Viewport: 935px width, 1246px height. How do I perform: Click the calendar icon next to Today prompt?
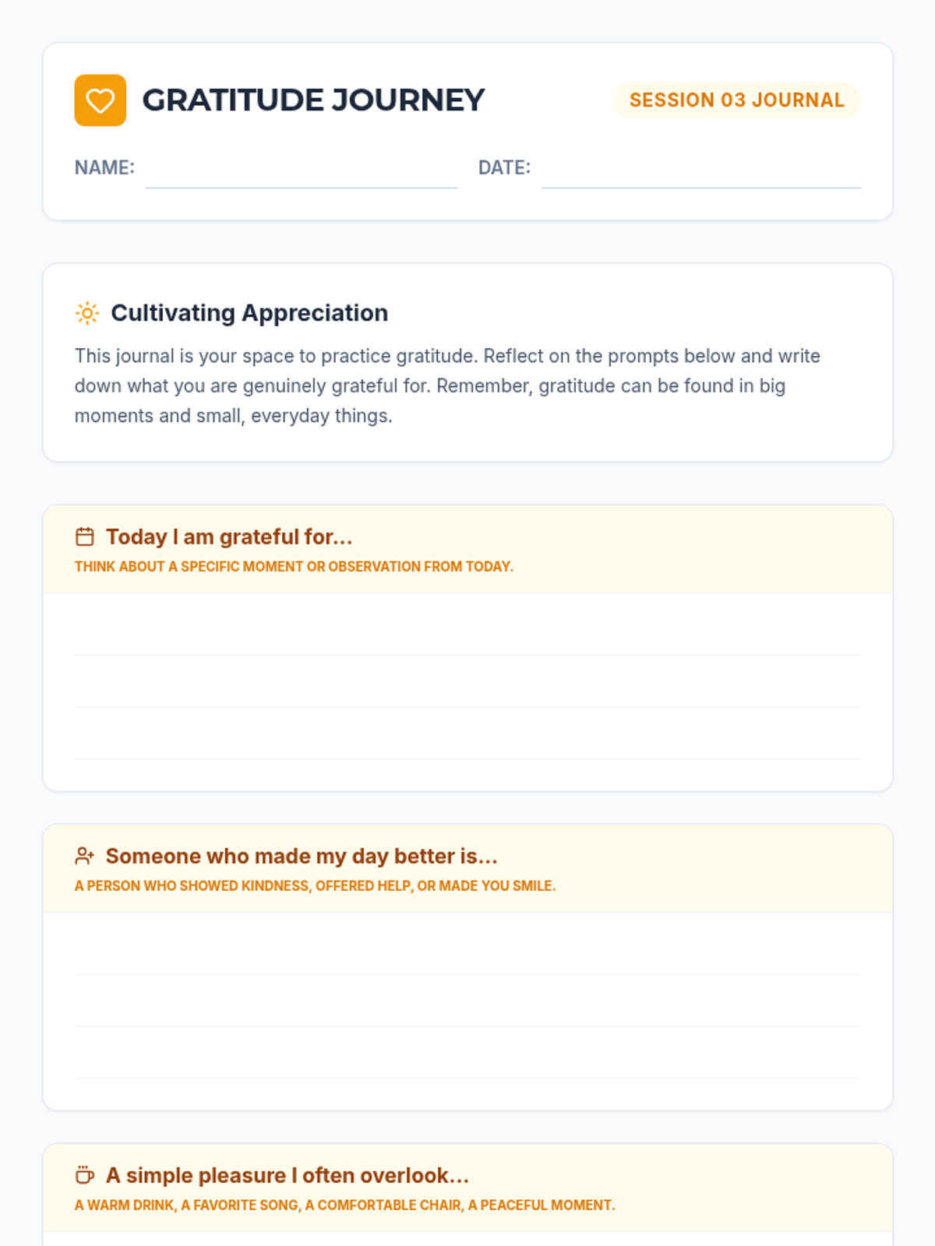coord(85,537)
